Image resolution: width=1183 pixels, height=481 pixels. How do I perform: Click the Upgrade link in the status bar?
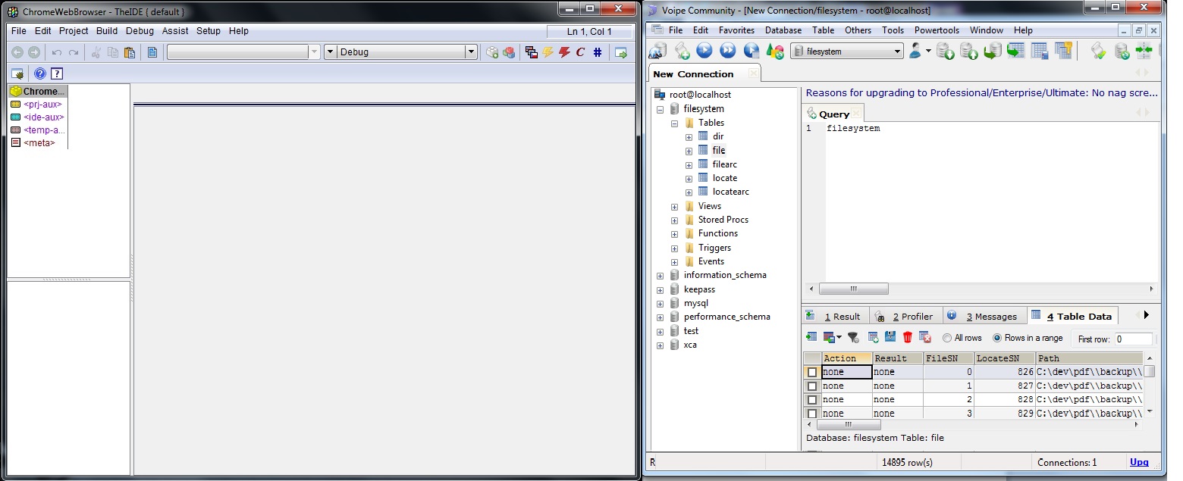coord(1139,462)
